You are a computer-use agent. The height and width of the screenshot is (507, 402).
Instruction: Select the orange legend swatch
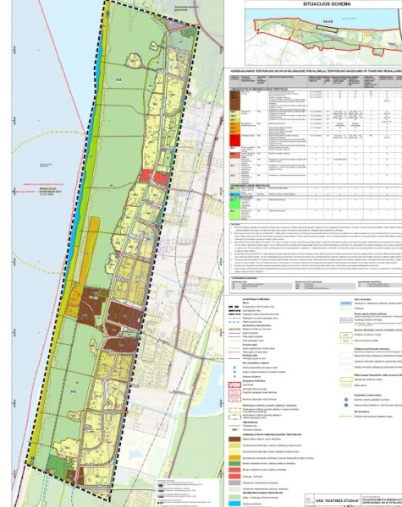234,458
